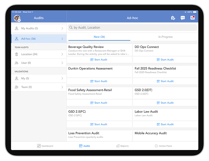
Task: Open the Action Plans bottom tab
Action: 163,146
